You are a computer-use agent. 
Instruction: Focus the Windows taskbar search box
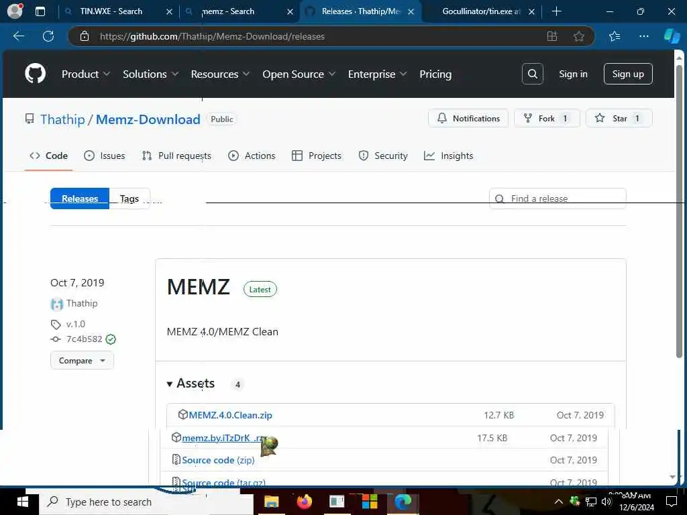[x=146, y=502]
